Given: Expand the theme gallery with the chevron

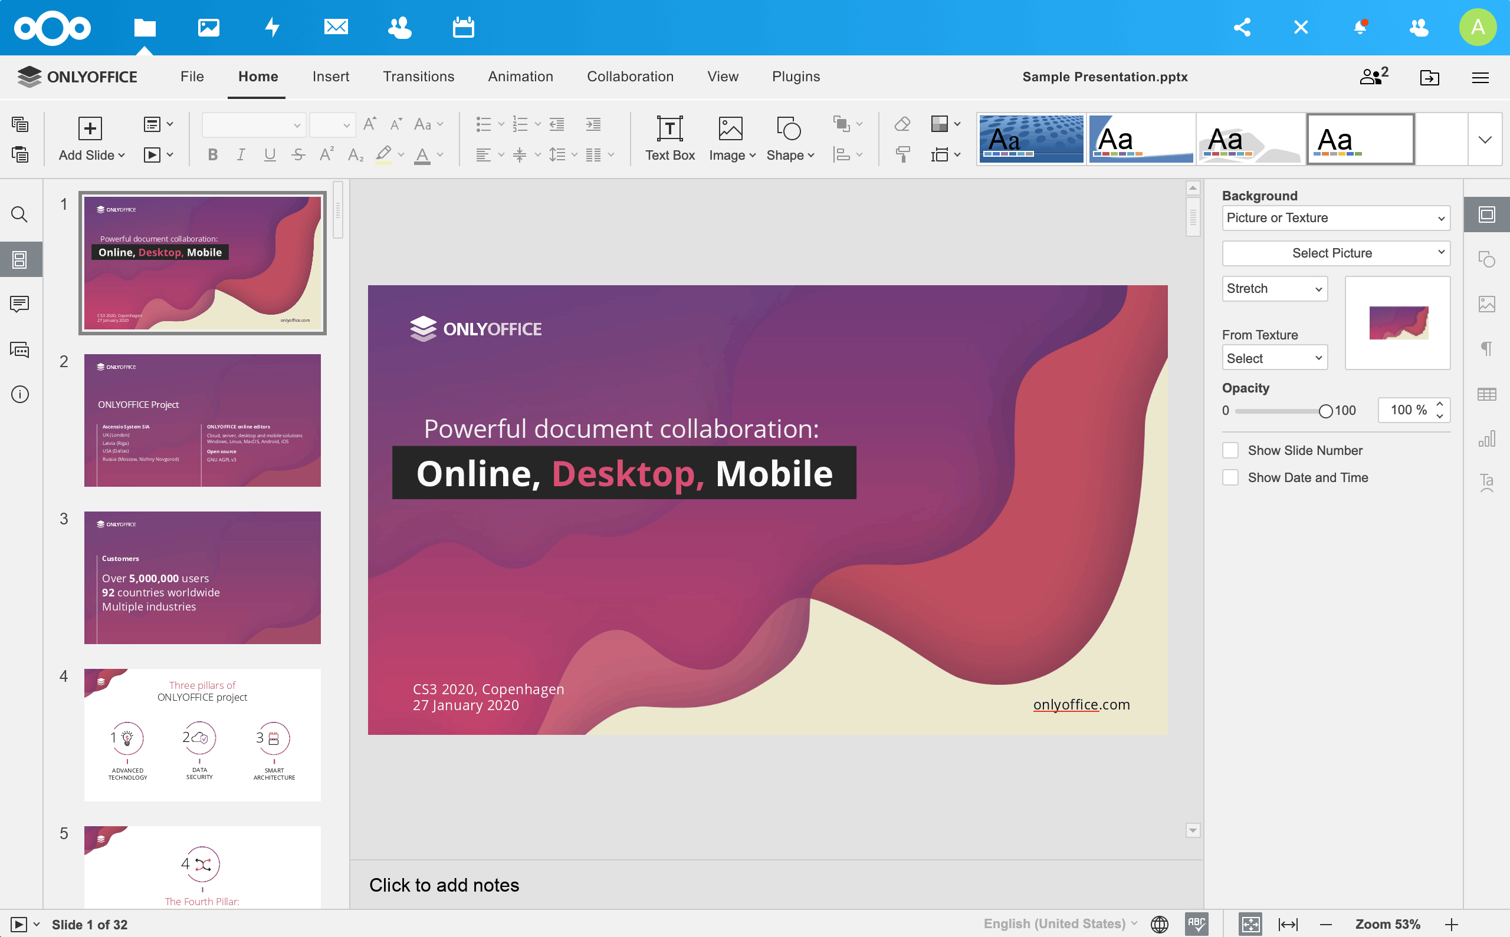Looking at the screenshot, I should tap(1485, 139).
